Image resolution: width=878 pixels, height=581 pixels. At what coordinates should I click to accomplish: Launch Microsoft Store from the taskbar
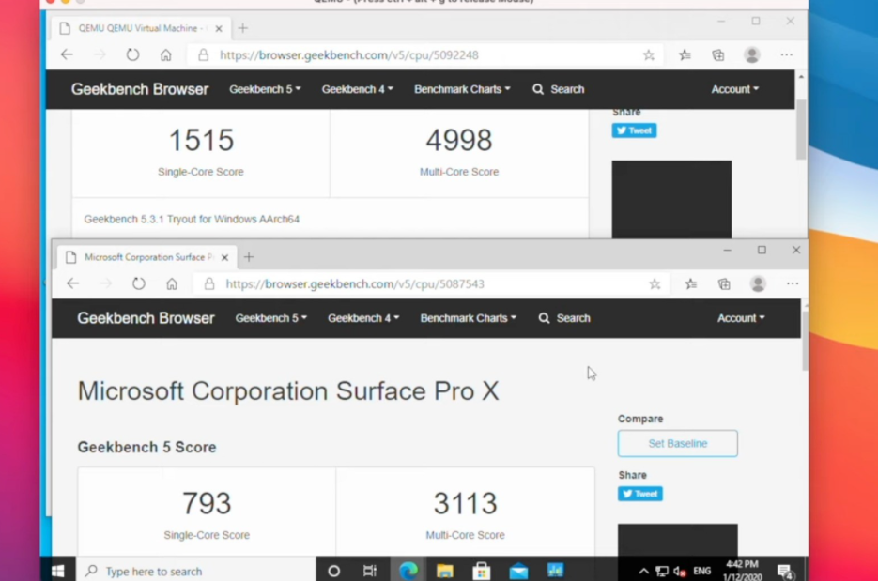pyautogui.click(x=481, y=570)
